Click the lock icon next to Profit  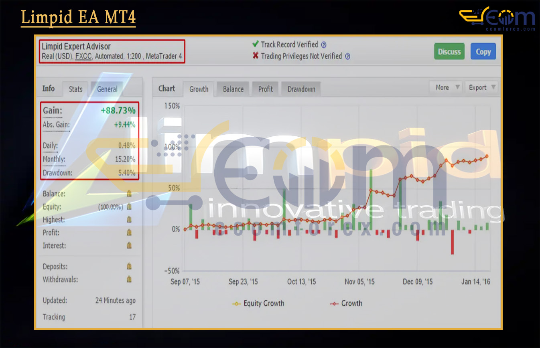[129, 233]
